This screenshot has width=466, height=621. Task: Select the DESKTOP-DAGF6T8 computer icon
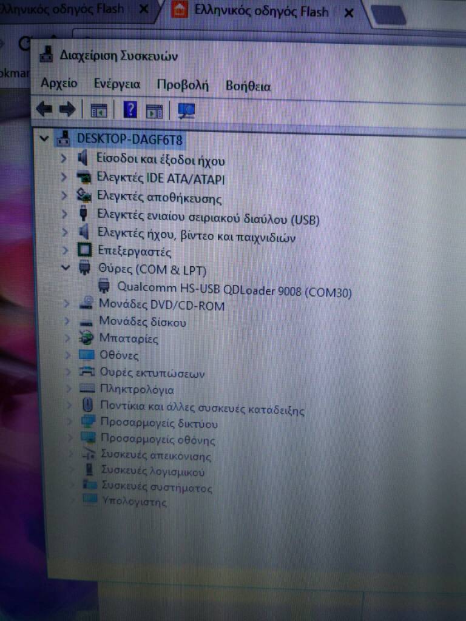[63, 138]
